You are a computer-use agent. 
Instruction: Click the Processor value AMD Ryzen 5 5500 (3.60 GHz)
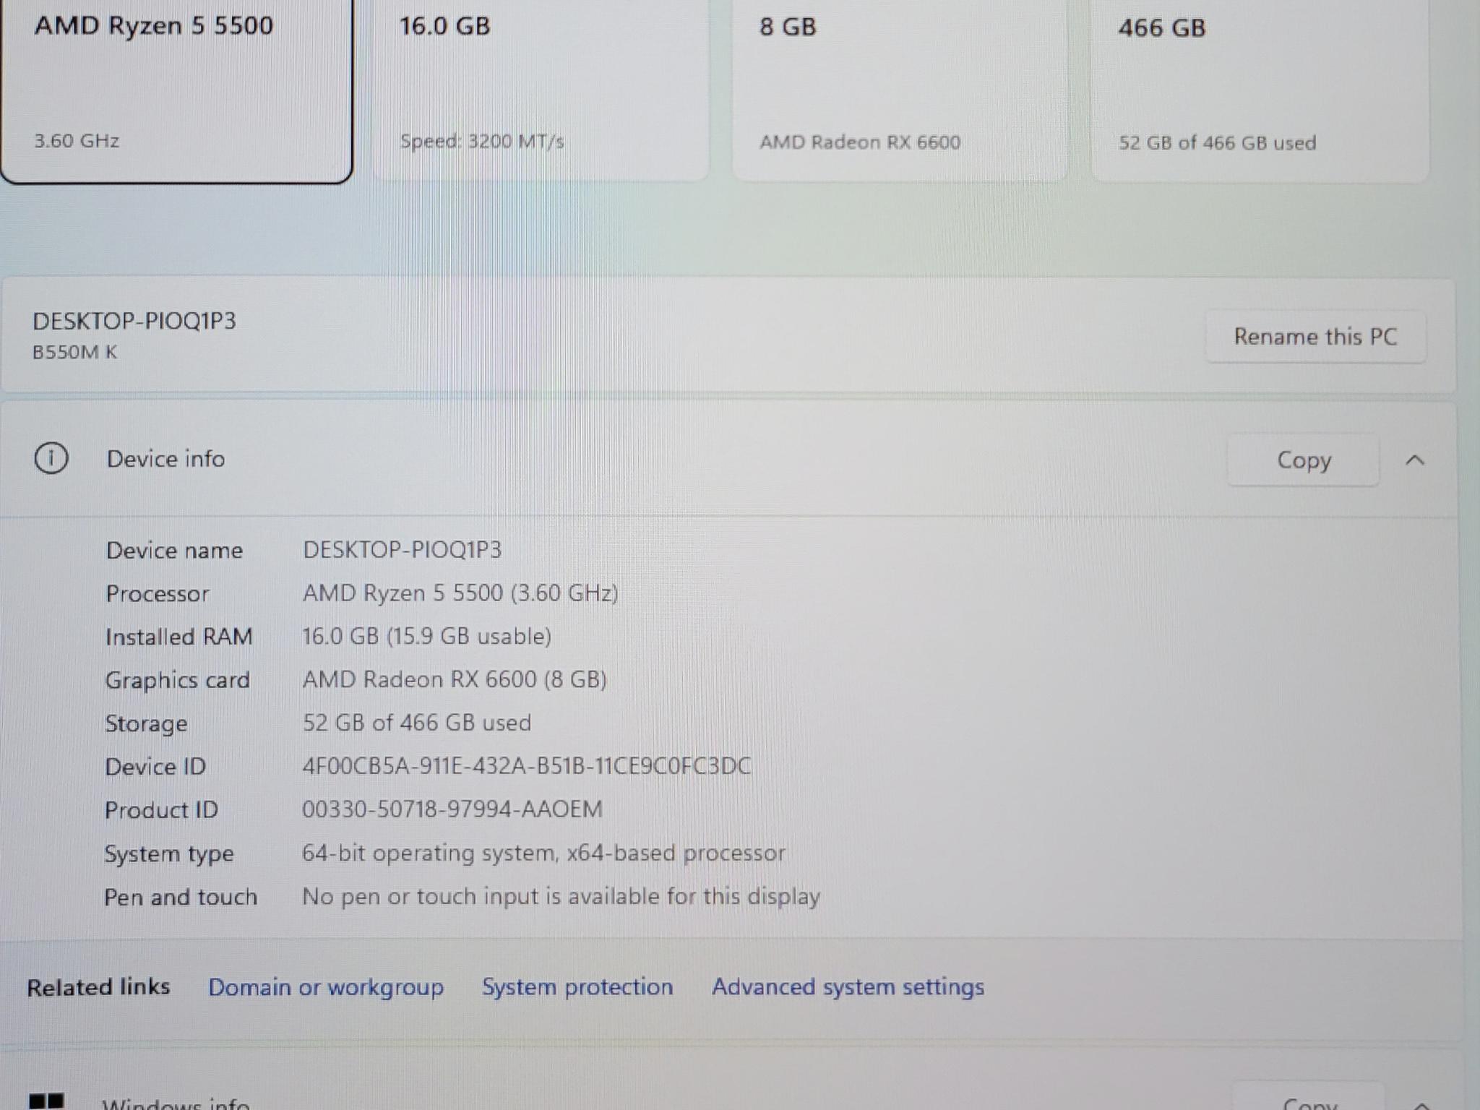460,593
